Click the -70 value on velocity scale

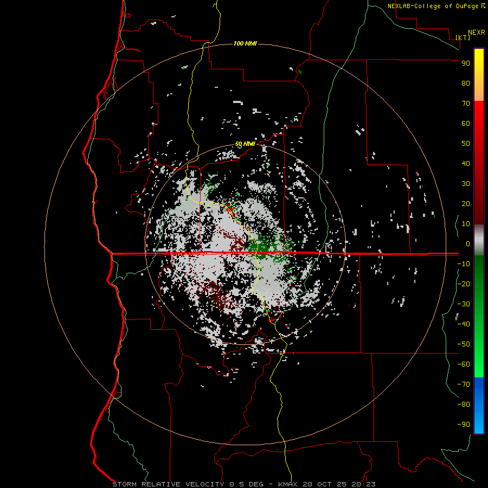click(464, 384)
